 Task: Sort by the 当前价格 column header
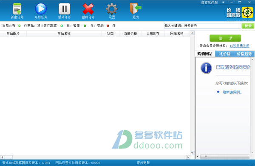click(x=130, y=33)
